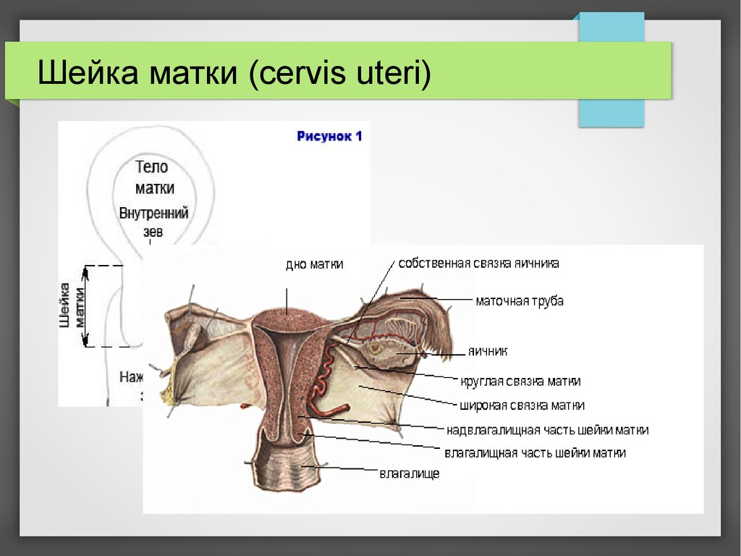Screen dimensions: 741x556
Task: Click the "маточная труба" label
Action: (519, 300)
